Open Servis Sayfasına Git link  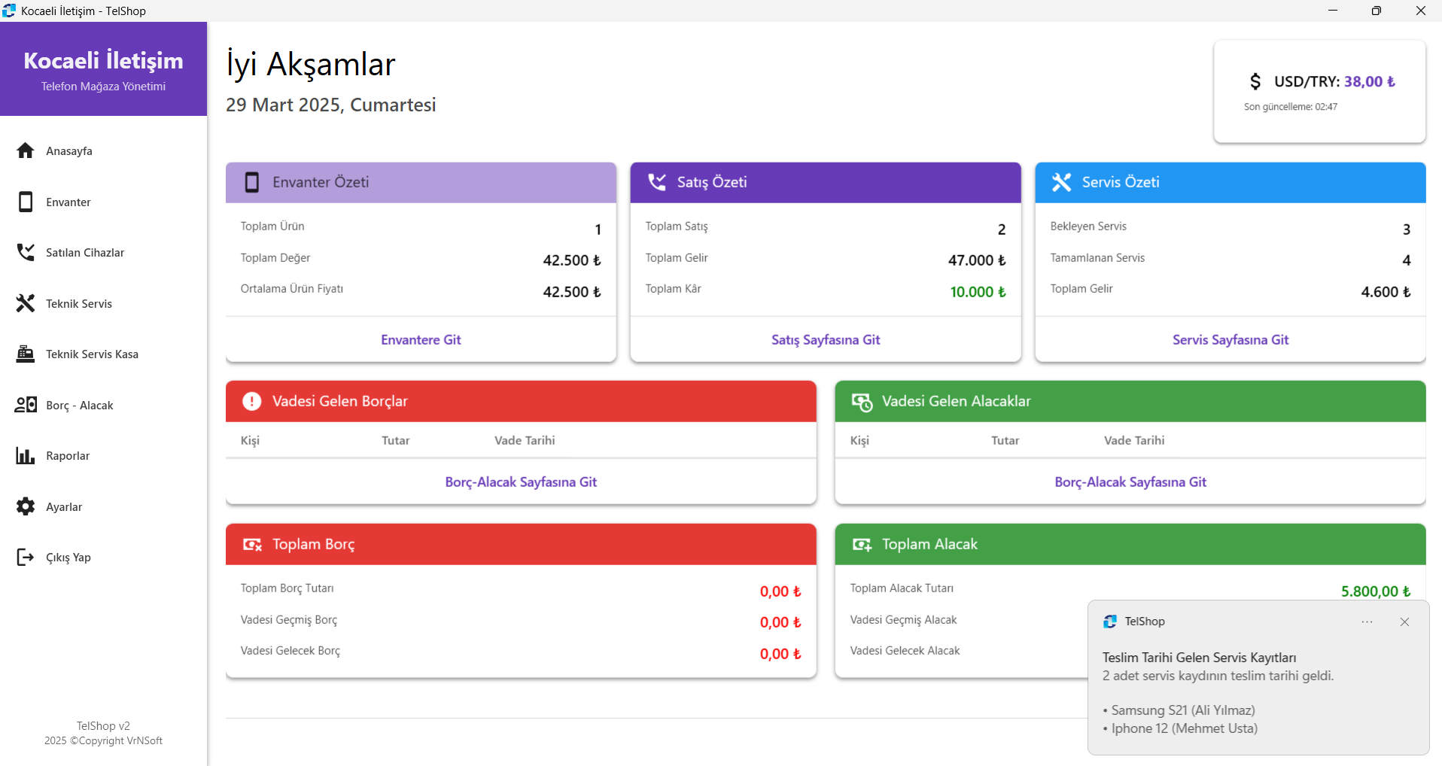1230,339
